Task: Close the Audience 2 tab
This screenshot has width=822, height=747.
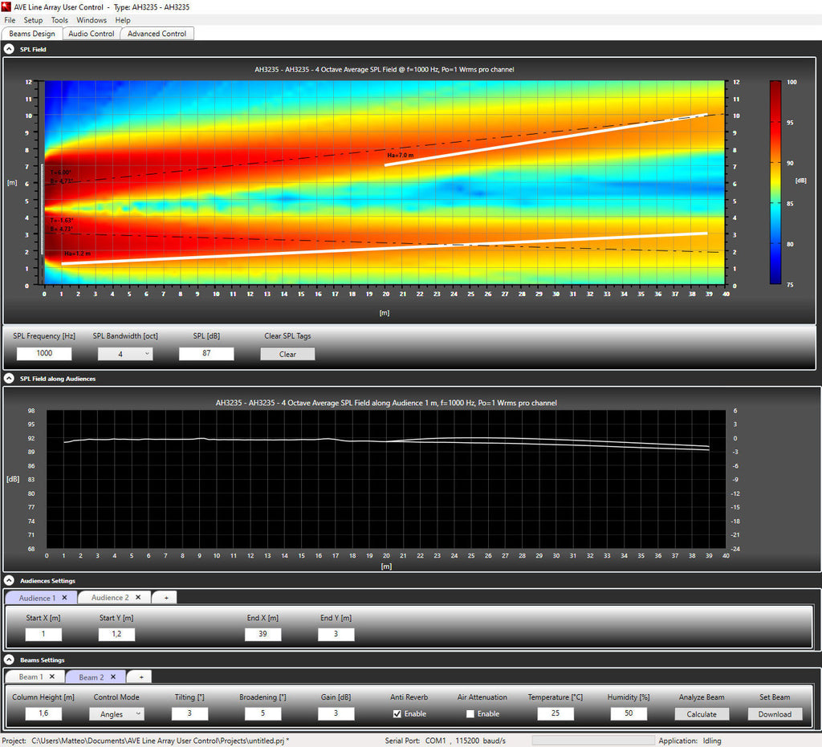Action: click(x=138, y=598)
